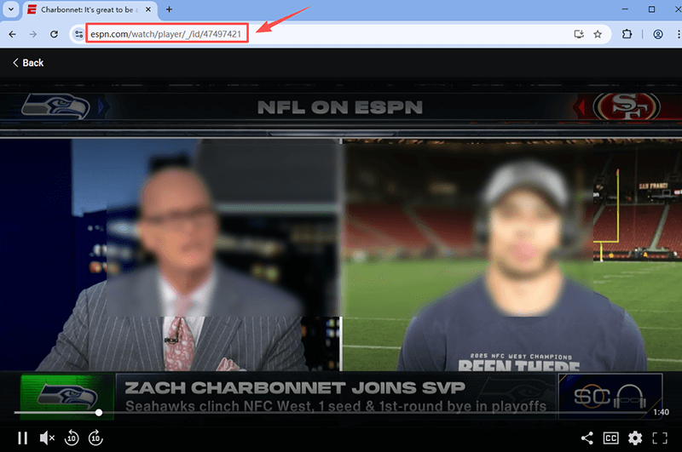
Task: Open the browser extensions menu
Action: click(627, 34)
